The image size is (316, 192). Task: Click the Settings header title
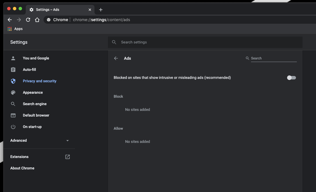tap(19, 42)
